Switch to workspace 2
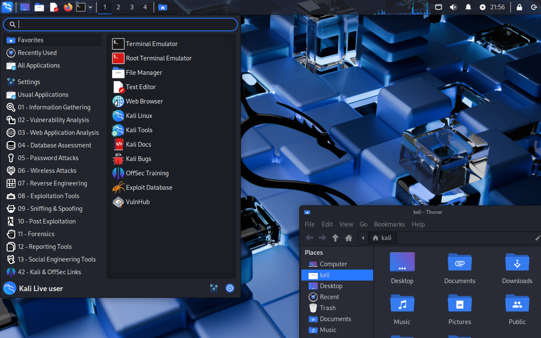 [x=118, y=7]
